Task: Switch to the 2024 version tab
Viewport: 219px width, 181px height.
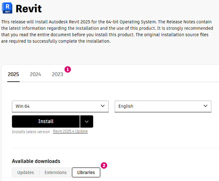Action: (x=35, y=74)
